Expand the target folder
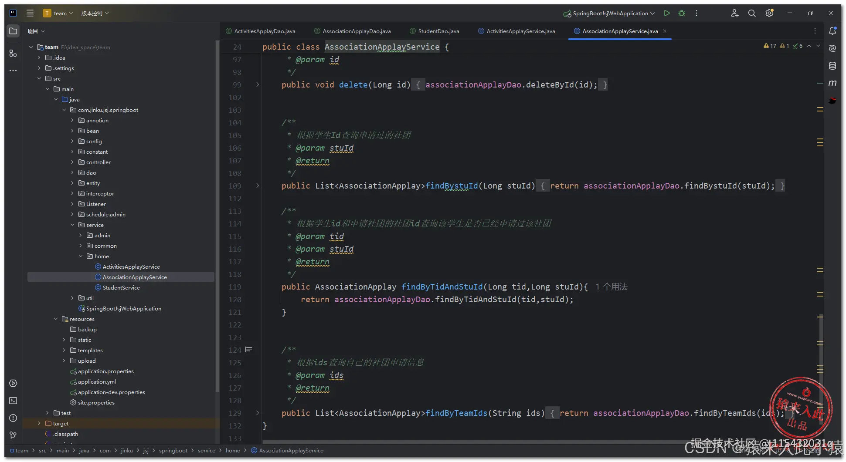The width and height of the screenshot is (846, 462). click(x=39, y=423)
